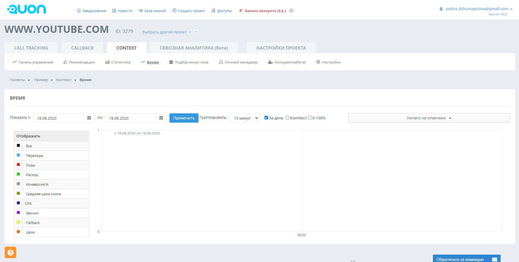Uncheck the За день checkbox
Viewport: 519px width, 262px height.
pyautogui.click(x=266, y=118)
